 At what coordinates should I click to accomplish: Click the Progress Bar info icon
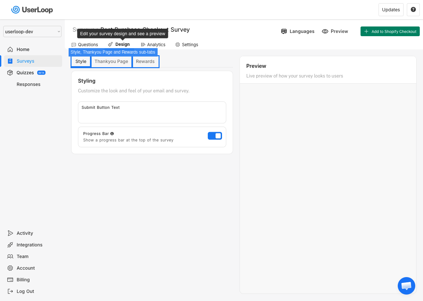pyautogui.click(x=112, y=133)
